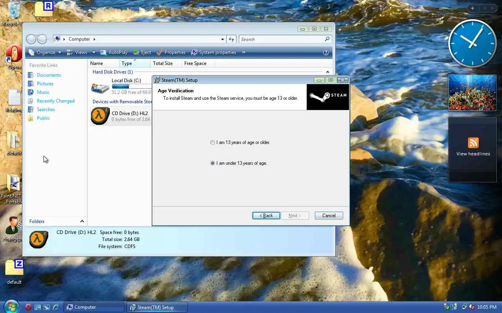Open Music in Favorite Links
The height and width of the screenshot is (313, 502).
[x=43, y=92]
